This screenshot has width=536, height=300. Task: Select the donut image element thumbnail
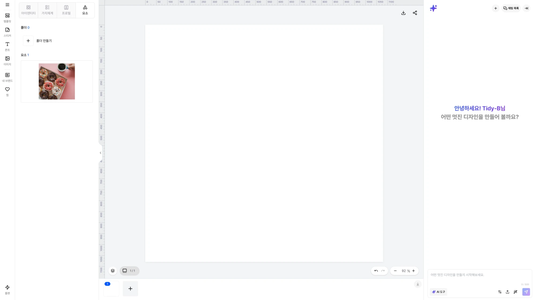tap(57, 81)
